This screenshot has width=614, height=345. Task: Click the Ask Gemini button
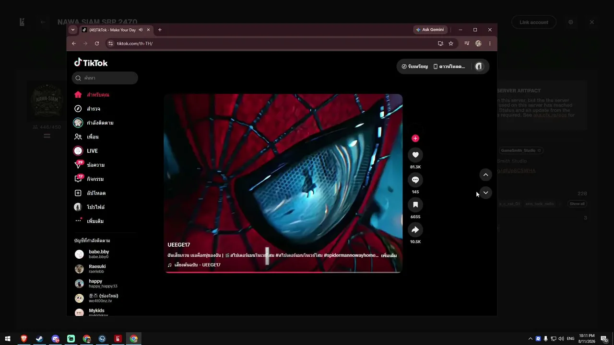430,30
